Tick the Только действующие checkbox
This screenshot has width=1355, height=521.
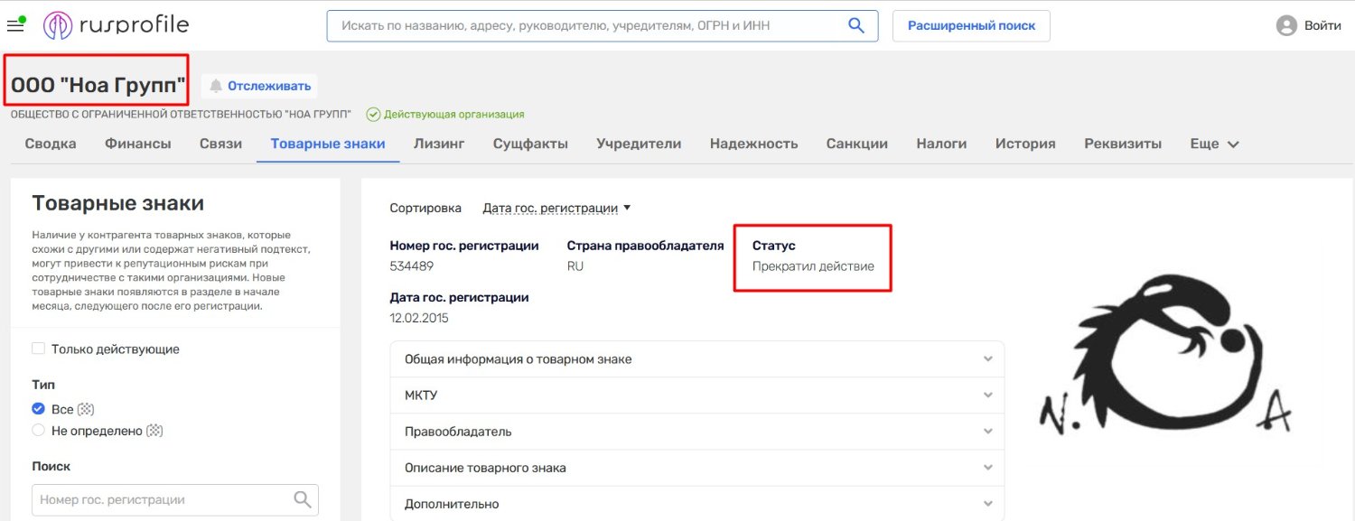coord(38,349)
